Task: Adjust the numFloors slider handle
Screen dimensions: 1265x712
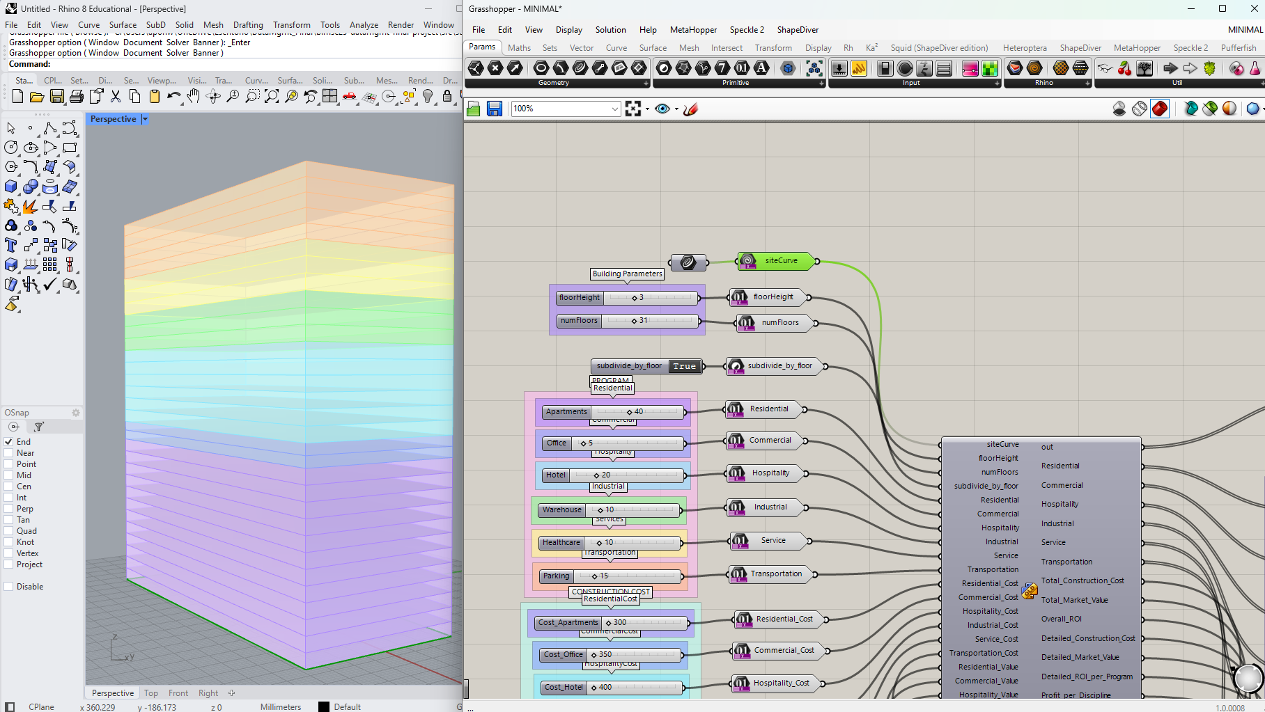Action: [634, 321]
